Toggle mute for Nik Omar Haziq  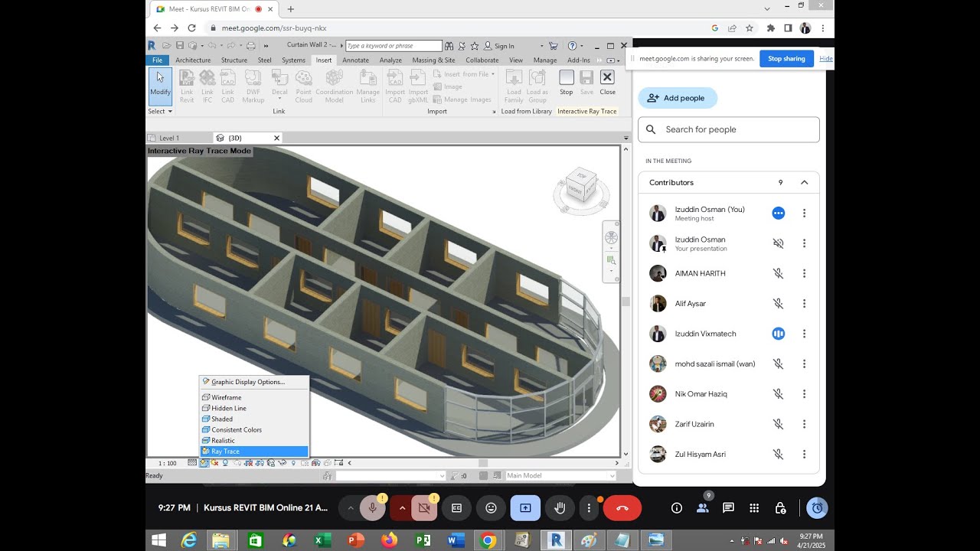(x=778, y=394)
